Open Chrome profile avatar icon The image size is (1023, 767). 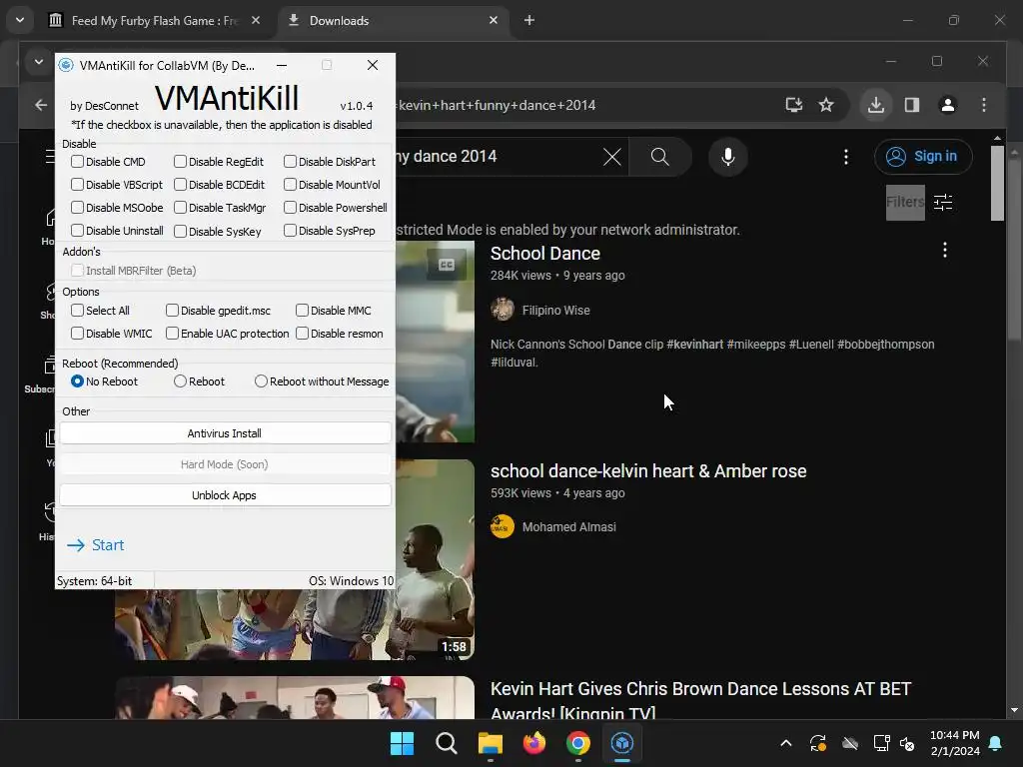[947, 105]
